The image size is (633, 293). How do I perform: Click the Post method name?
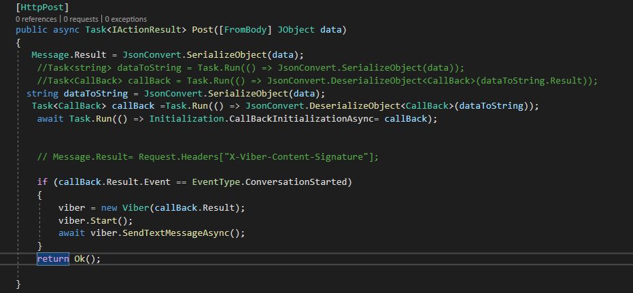tap(202, 30)
